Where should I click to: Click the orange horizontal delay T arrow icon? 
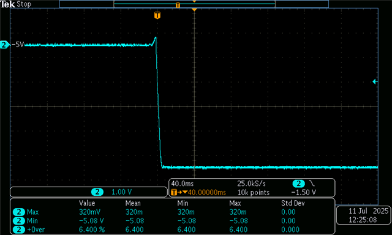[179, 193]
